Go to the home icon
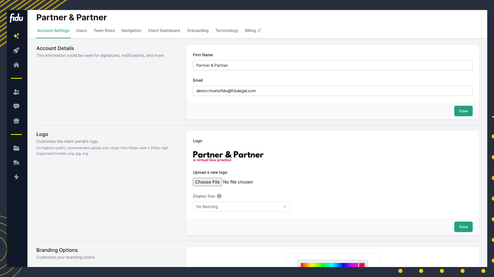494x277 pixels. pos(16,65)
